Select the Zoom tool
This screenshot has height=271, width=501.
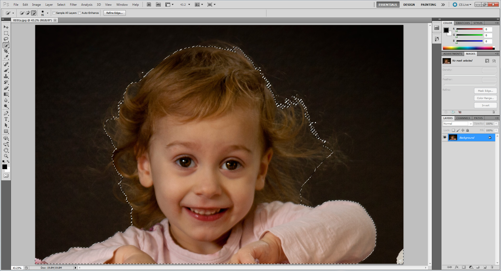click(x=6, y=156)
